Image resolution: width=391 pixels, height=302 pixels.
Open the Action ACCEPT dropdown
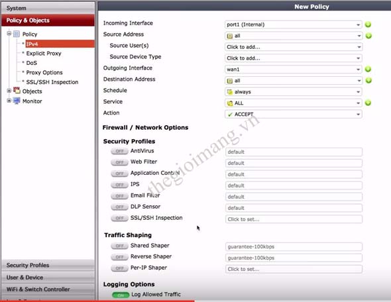pyautogui.click(x=293, y=114)
